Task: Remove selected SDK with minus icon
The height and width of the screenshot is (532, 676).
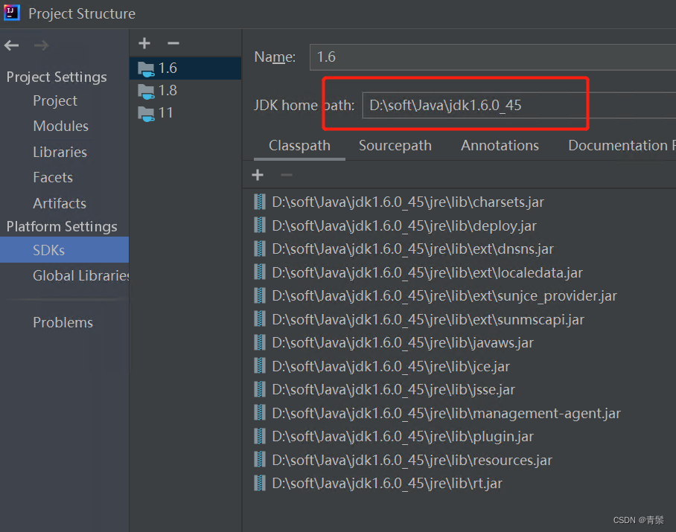Action: [173, 43]
